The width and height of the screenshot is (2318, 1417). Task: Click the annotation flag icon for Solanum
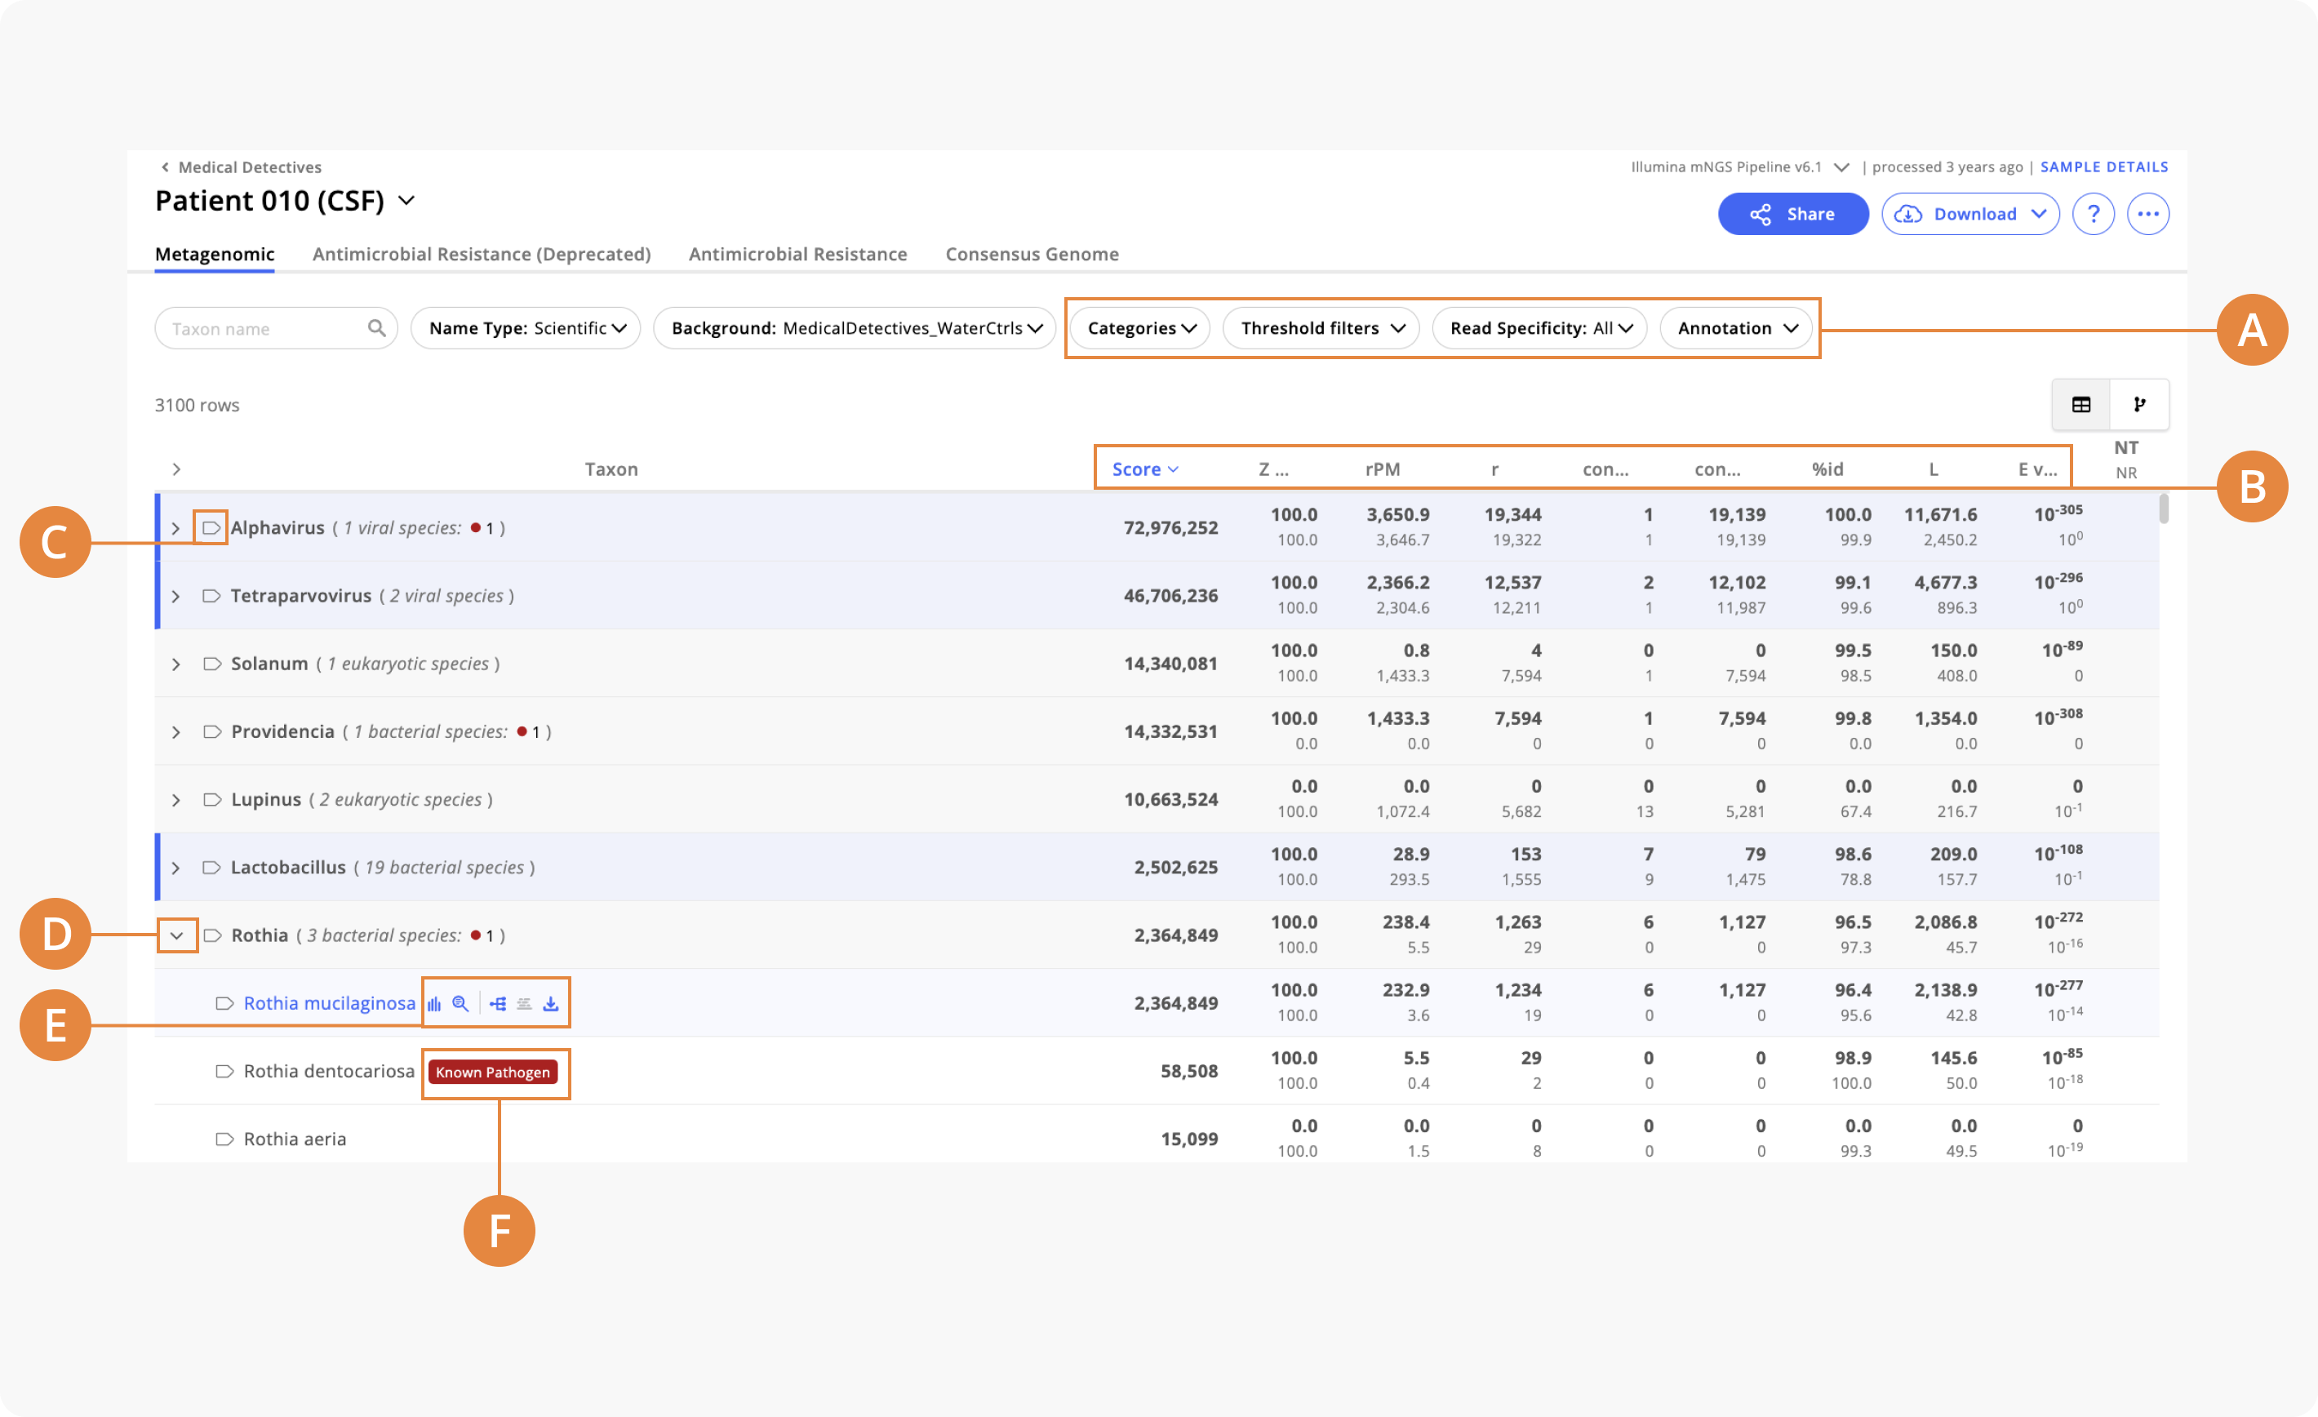[x=211, y=664]
